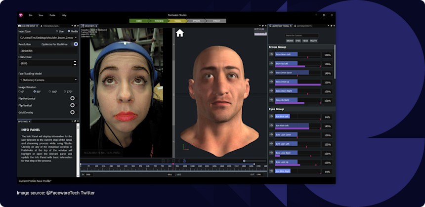Click the home icon in the 3D viewport
Image resolution: width=425 pixels, height=207 pixels.
click(x=180, y=33)
